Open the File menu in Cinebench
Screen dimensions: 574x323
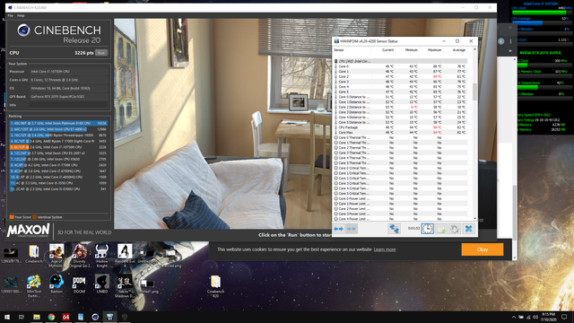pyautogui.click(x=10, y=16)
